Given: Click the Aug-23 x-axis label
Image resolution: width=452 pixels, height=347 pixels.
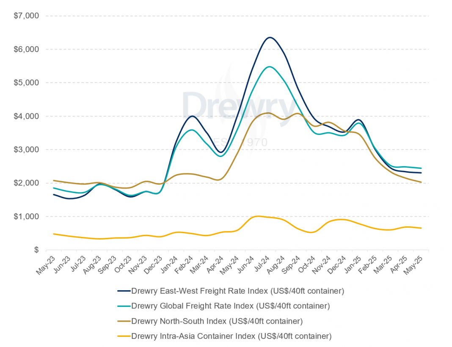Looking at the screenshot, I should click(92, 265).
